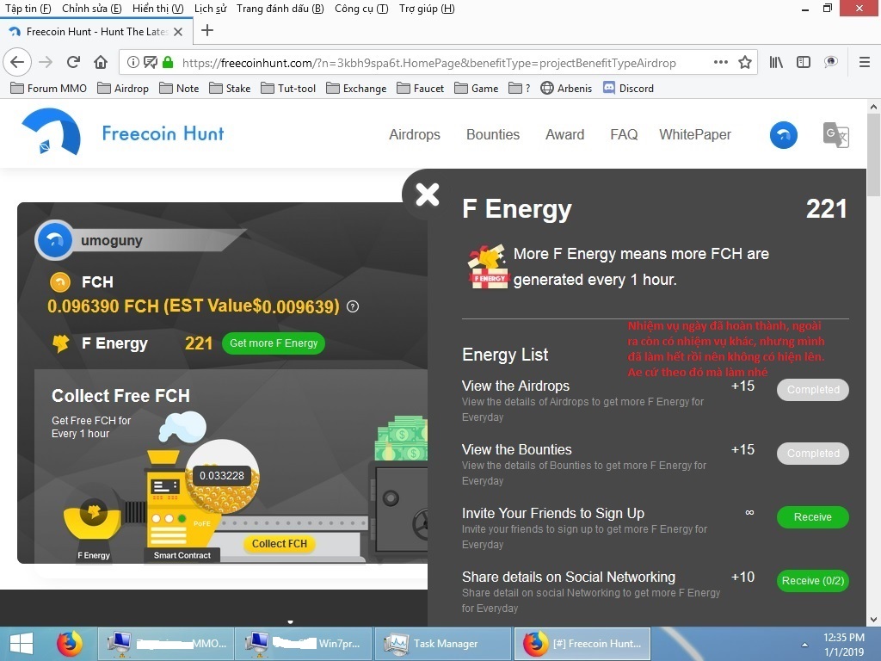Go to the Airdrops page
Screen dimensions: 881x661
click(x=415, y=135)
